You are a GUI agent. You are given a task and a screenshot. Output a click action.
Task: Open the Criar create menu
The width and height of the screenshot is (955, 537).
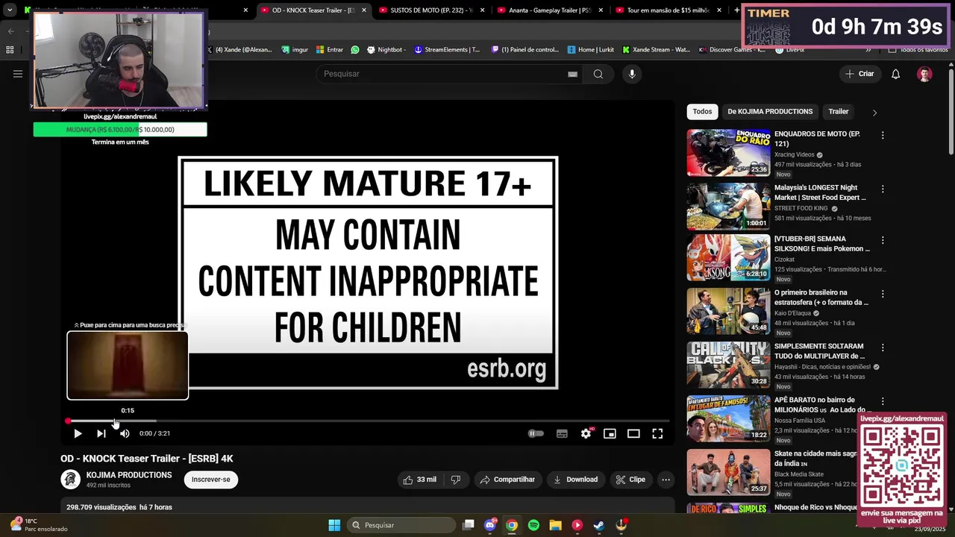click(x=859, y=74)
